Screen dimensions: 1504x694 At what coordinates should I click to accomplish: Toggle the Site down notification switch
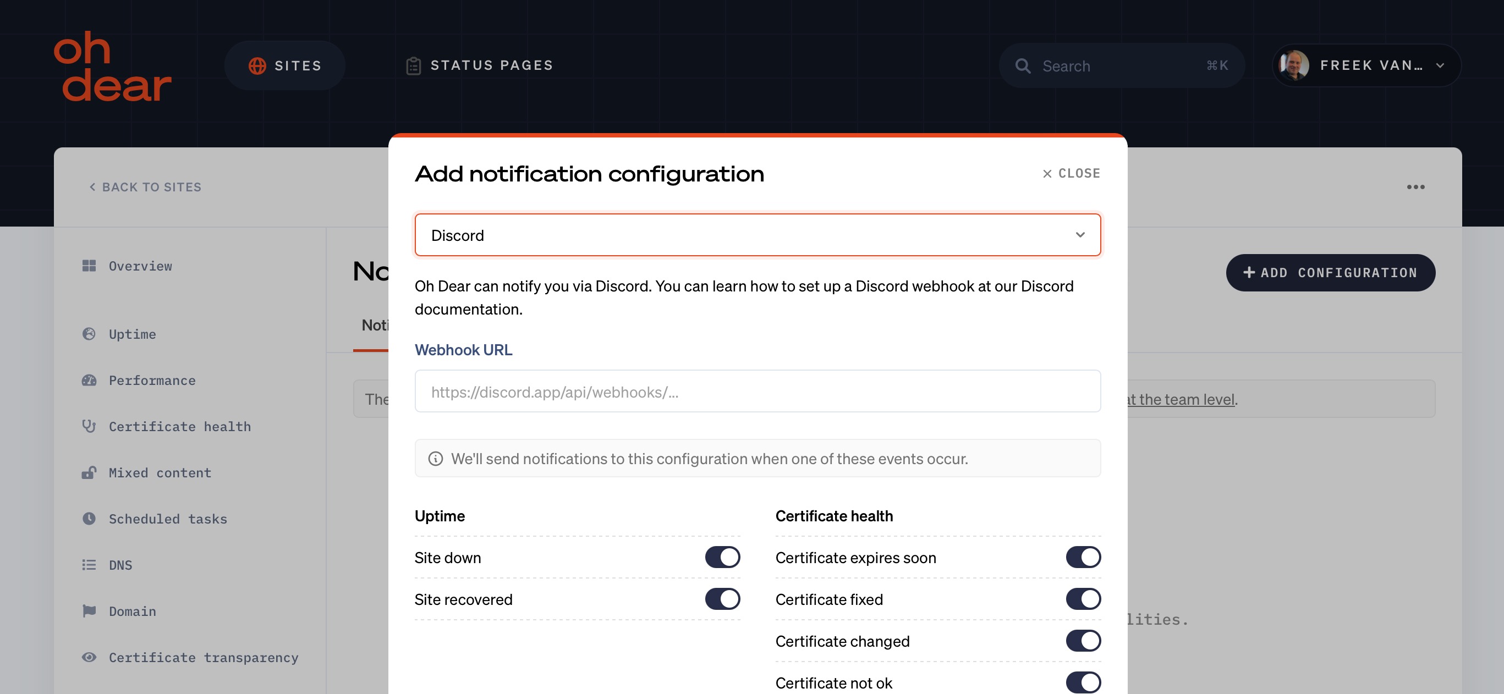tap(722, 556)
